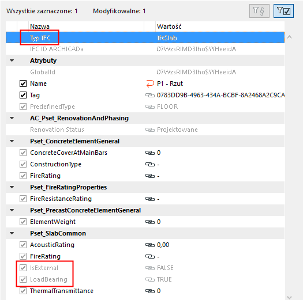
Task: Click the FireRating label under Pset_SlabCommon
Action: pos(45,256)
